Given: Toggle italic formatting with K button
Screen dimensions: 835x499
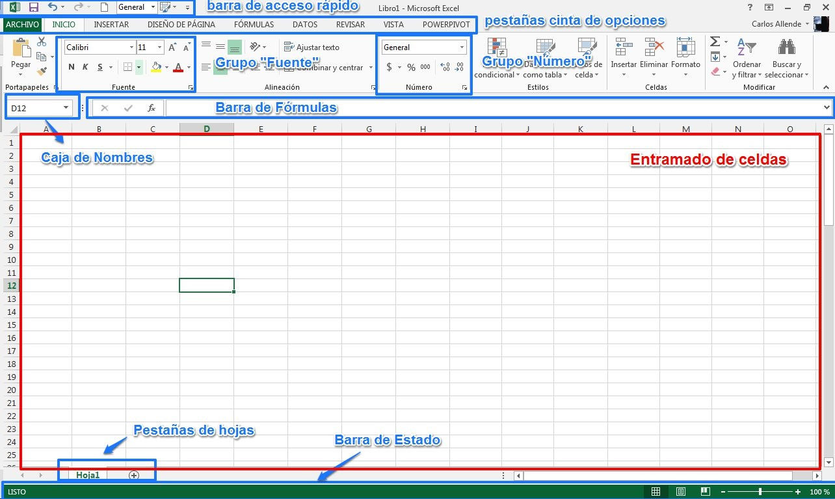Looking at the screenshot, I should [85, 67].
